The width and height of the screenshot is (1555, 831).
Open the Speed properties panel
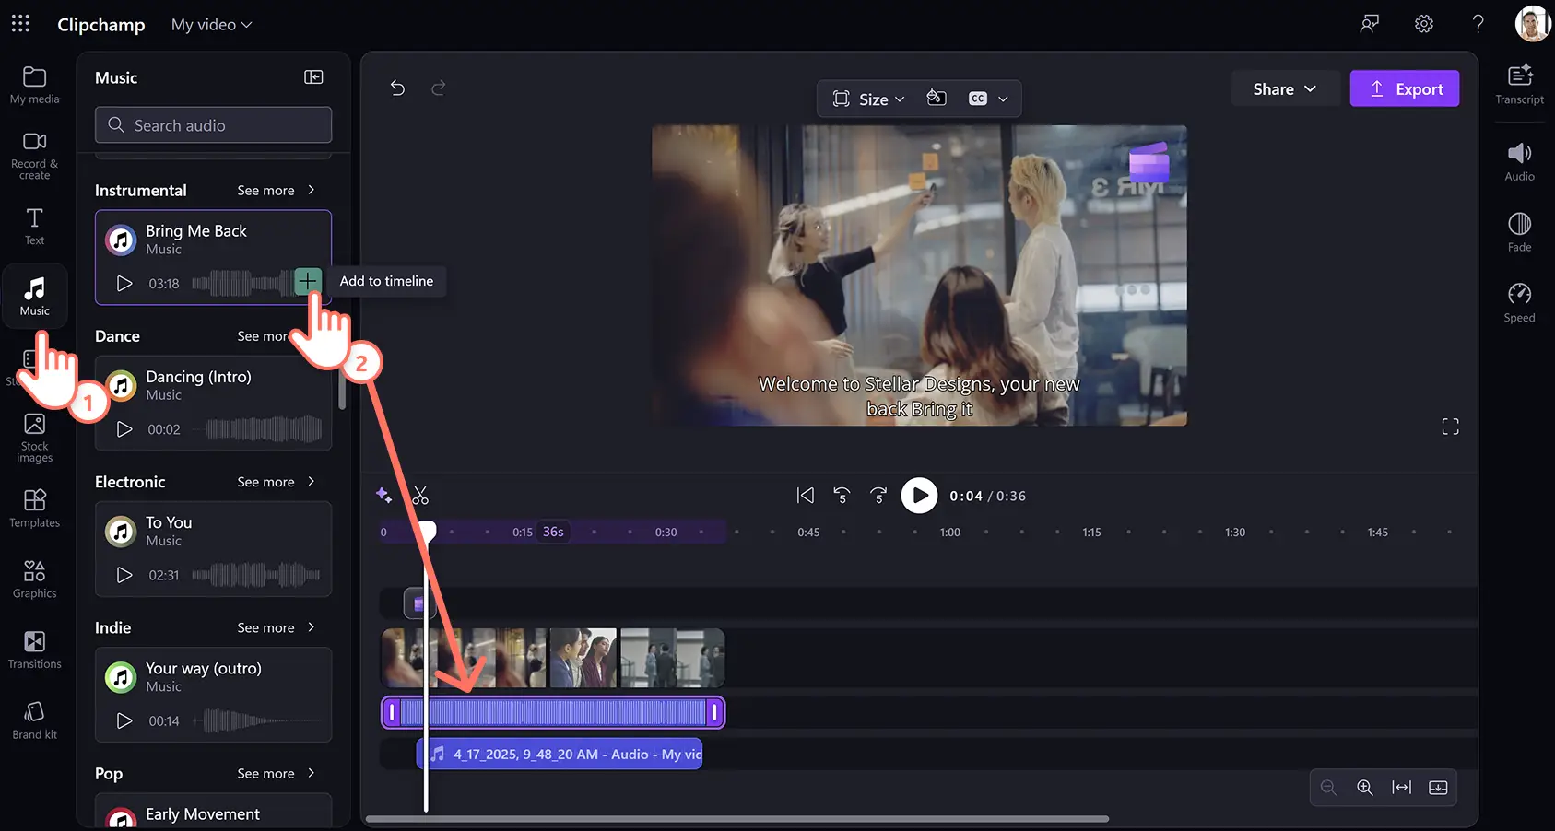pos(1519,303)
